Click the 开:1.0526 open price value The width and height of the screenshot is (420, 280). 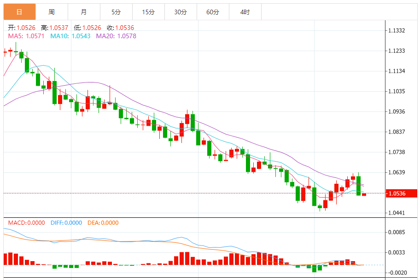point(22,28)
